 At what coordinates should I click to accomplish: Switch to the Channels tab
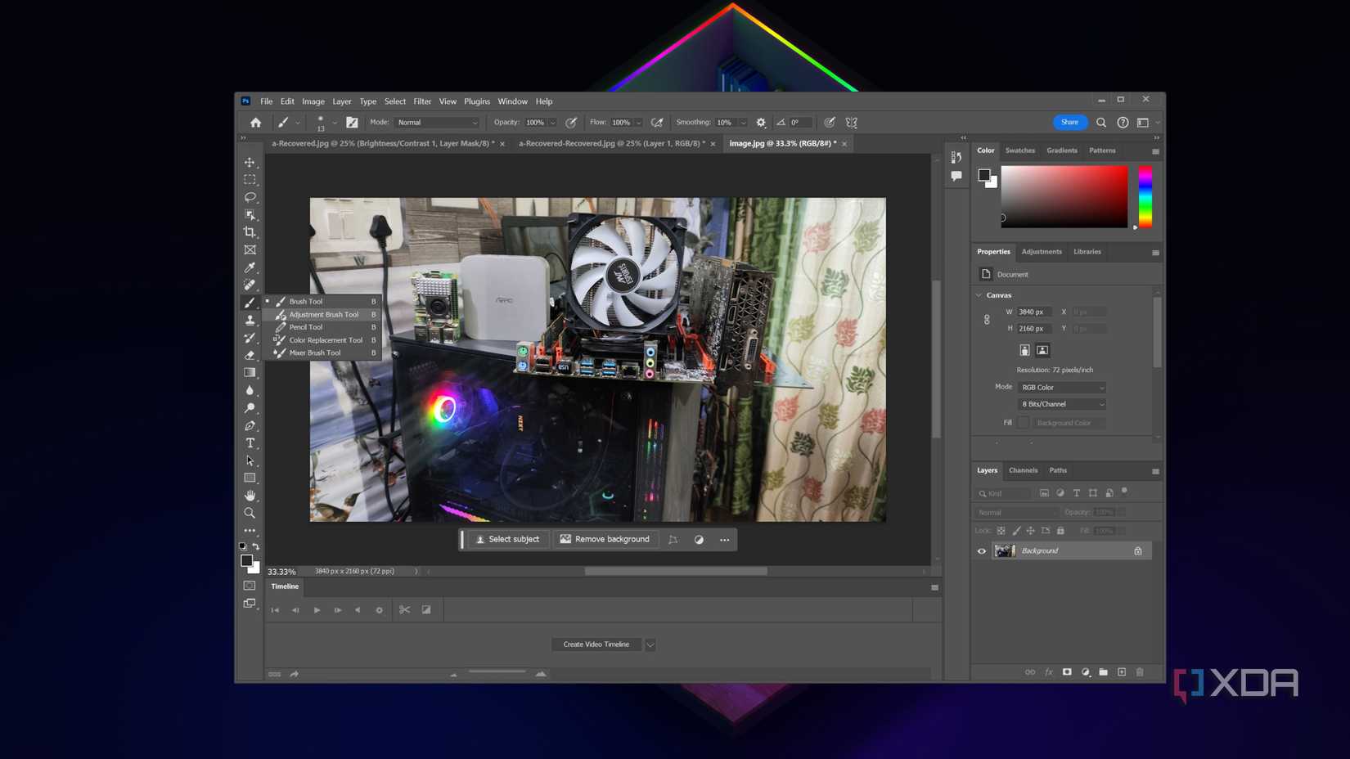click(x=1023, y=470)
